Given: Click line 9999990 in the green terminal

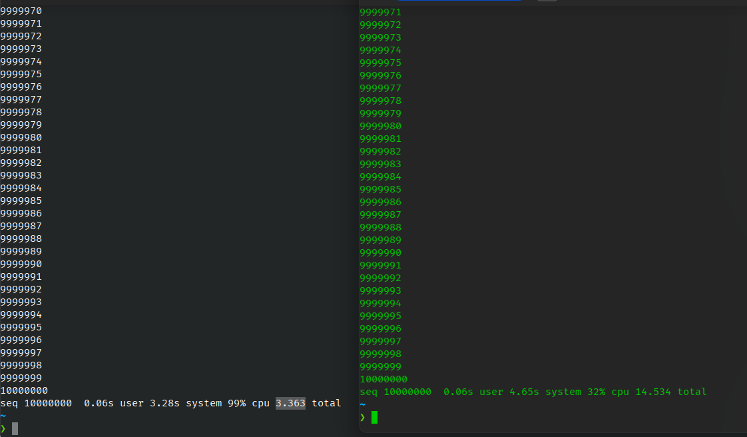Looking at the screenshot, I should [x=381, y=252].
